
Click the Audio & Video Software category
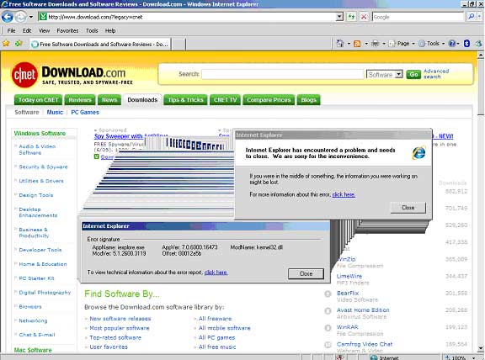(x=37, y=150)
